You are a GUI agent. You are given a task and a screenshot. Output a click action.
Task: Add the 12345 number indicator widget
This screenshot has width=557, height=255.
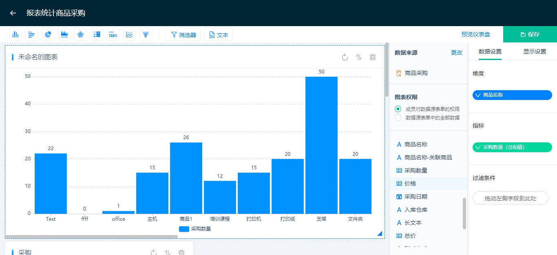(x=113, y=34)
